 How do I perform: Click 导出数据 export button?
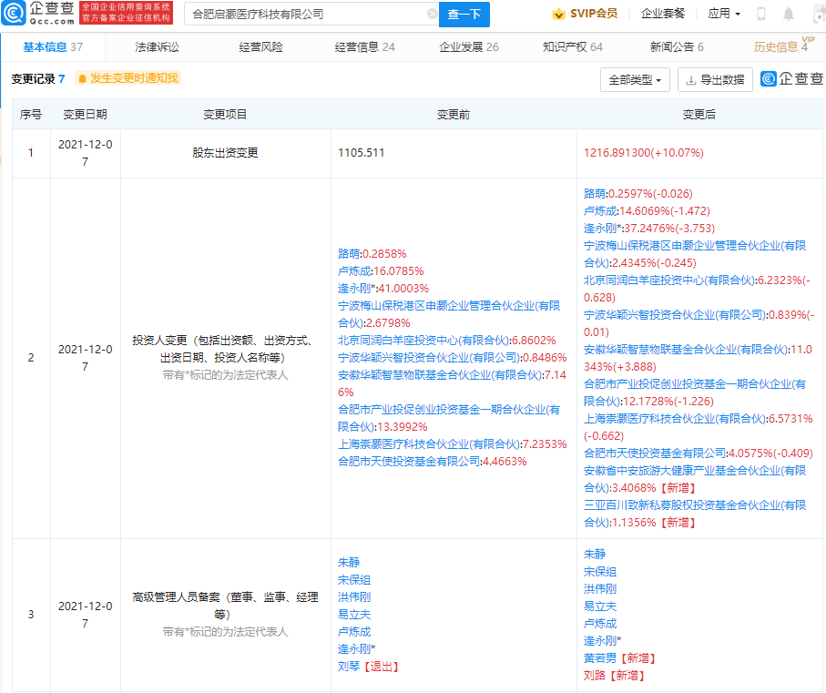(x=715, y=80)
